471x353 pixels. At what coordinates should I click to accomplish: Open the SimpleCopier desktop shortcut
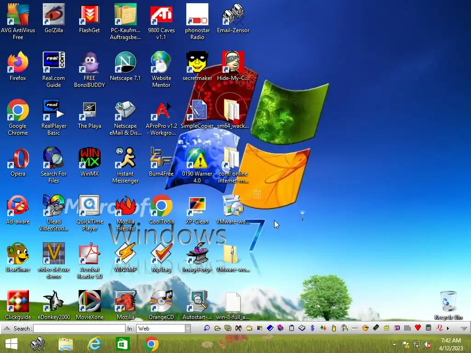[197, 114]
